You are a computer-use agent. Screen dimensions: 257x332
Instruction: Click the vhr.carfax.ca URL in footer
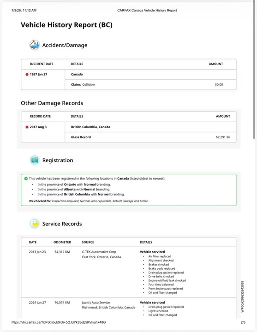tap(59, 322)
